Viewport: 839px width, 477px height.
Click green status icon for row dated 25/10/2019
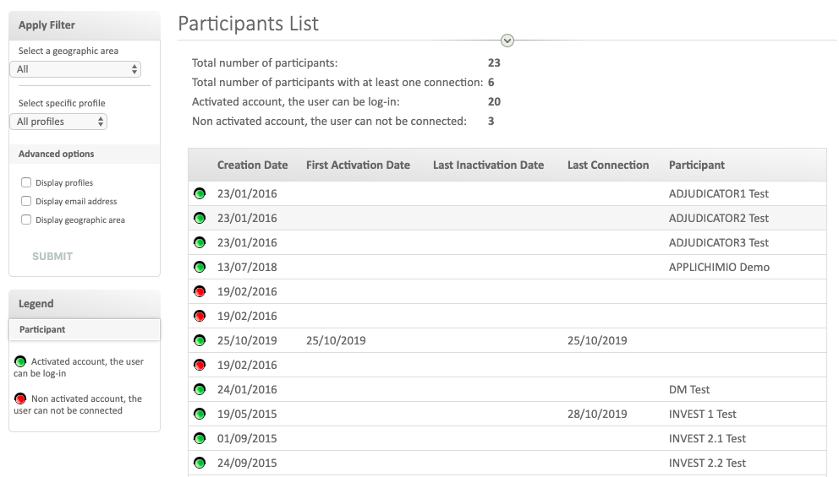tap(200, 340)
